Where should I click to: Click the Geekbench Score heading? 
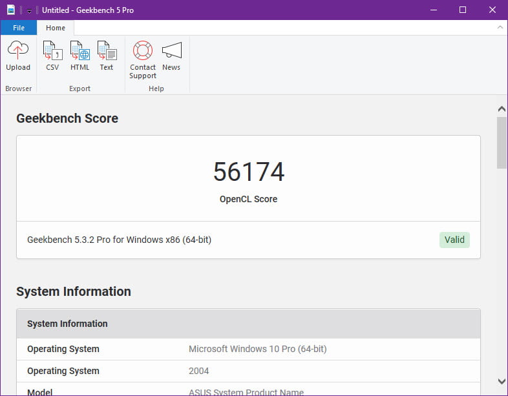coord(67,118)
